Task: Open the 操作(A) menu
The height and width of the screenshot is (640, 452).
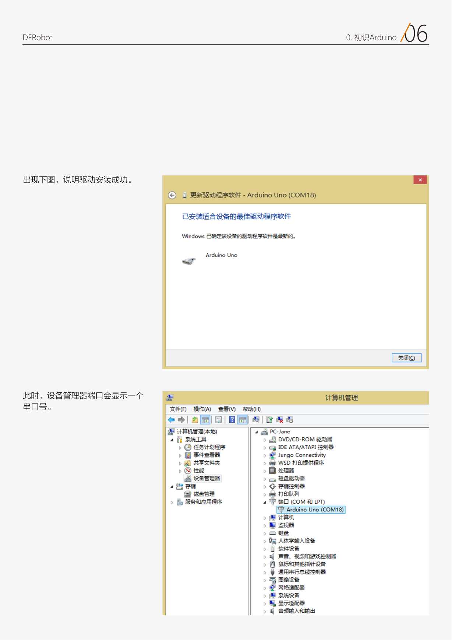Action: (202, 409)
